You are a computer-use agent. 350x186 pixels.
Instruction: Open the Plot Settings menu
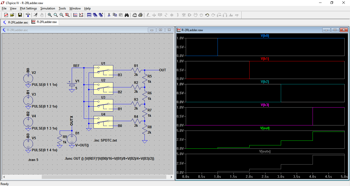28,8
